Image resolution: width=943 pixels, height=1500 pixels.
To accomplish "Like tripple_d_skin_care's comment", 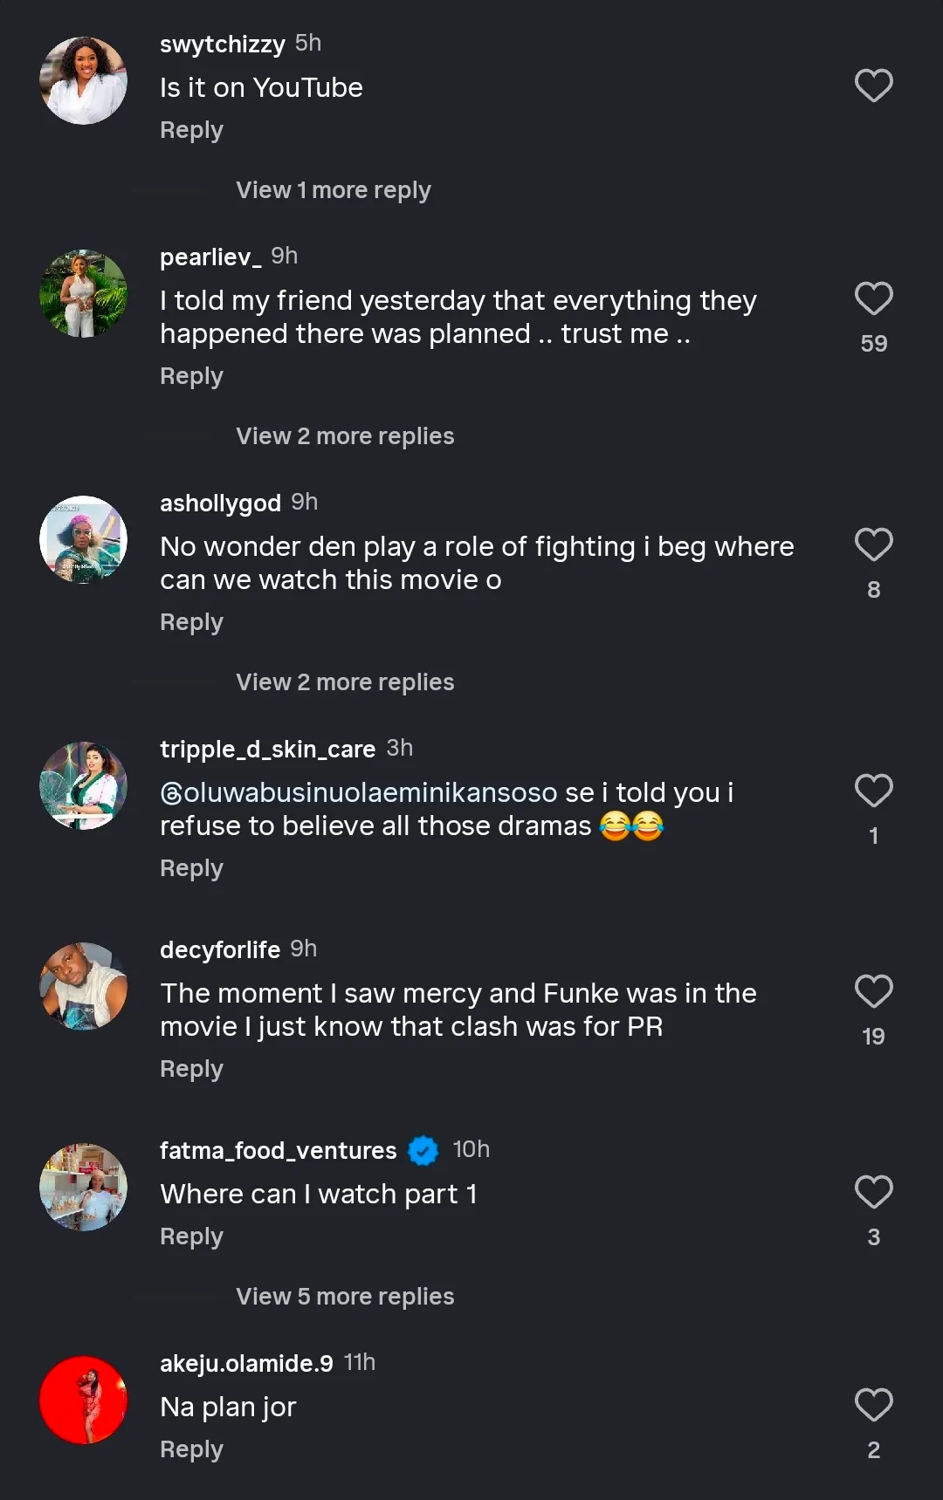I will [873, 791].
